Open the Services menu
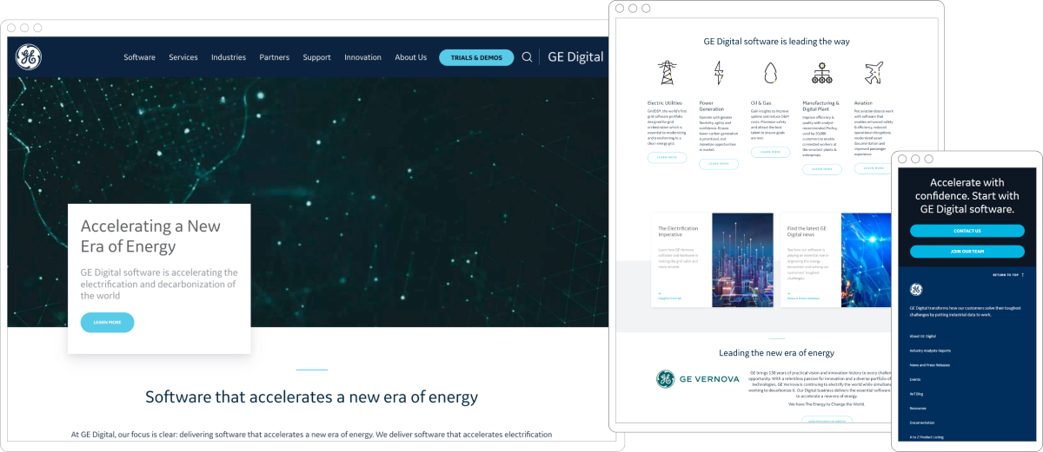 tap(183, 57)
